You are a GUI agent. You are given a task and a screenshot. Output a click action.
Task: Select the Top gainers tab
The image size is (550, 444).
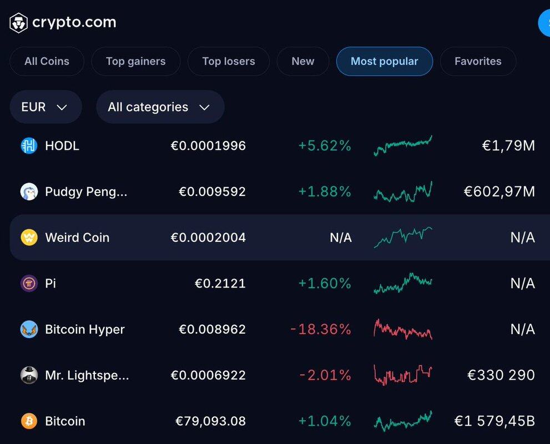(x=135, y=62)
